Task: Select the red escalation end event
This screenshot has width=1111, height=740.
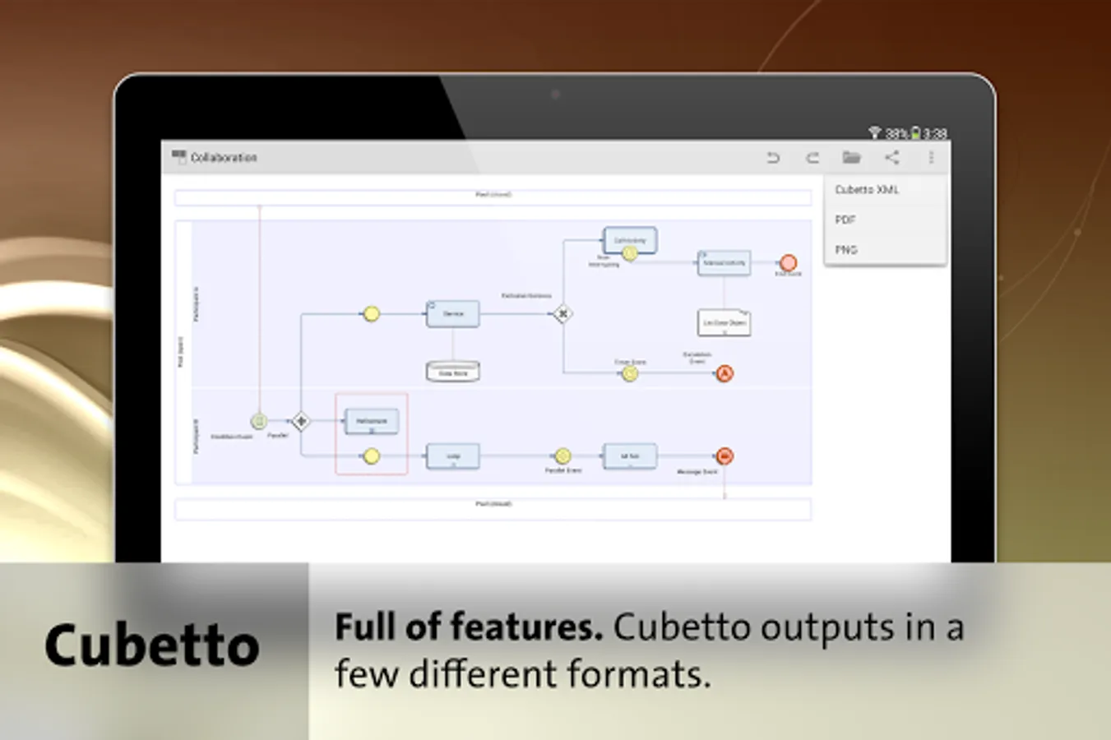Action: pyautogui.click(x=724, y=373)
